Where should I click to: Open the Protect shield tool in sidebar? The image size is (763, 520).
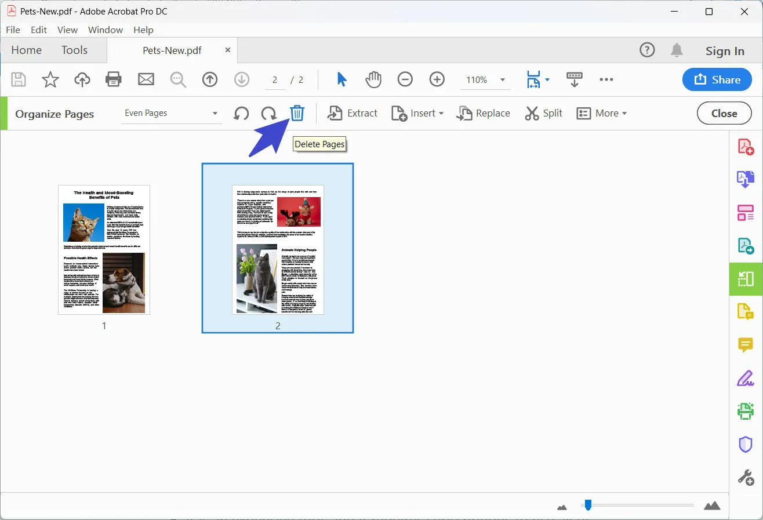pos(745,445)
